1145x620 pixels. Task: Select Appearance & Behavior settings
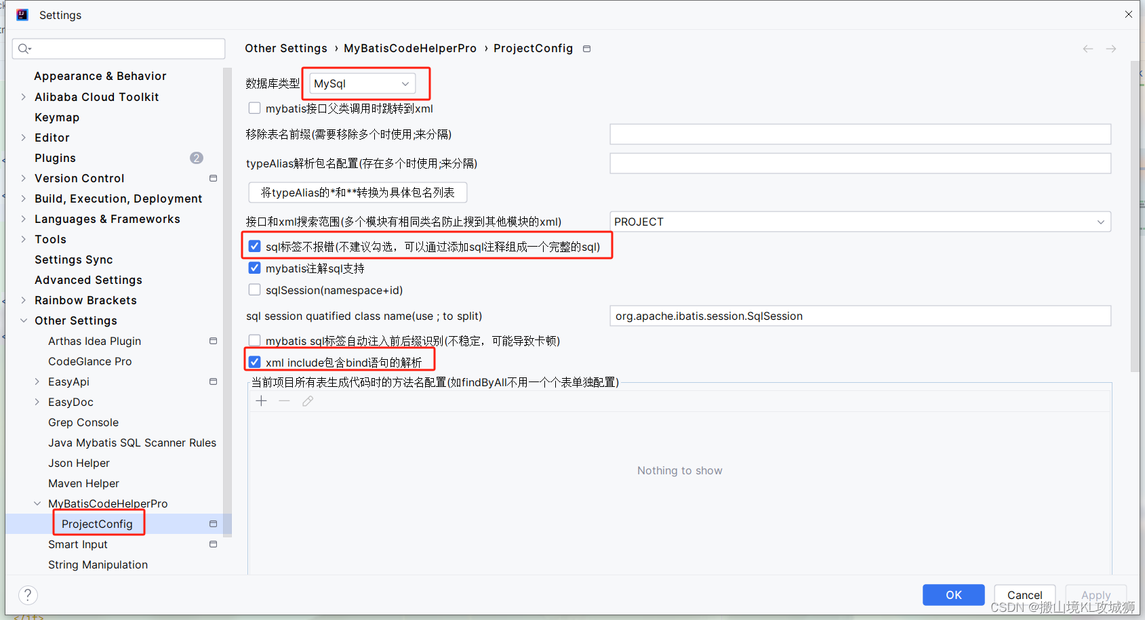(100, 76)
